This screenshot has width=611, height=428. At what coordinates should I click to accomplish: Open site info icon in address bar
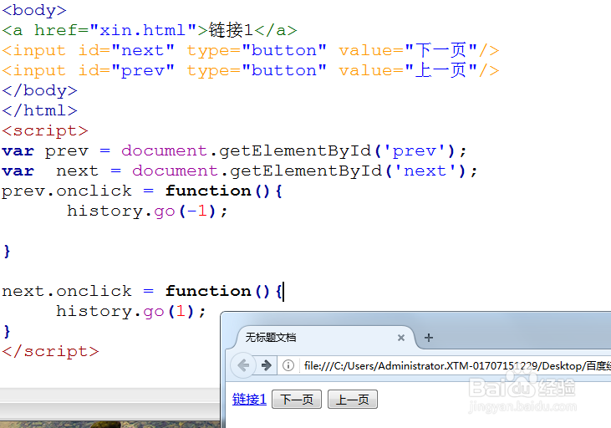(288, 365)
